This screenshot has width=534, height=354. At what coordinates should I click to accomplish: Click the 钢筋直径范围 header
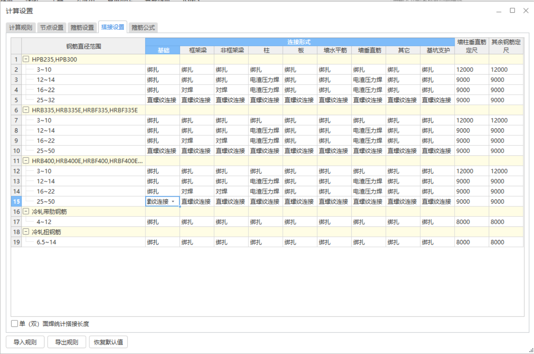pyautogui.click(x=84, y=46)
